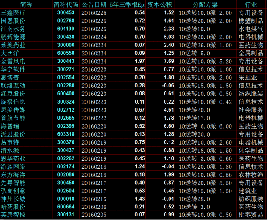This screenshot has width=267, height=220.
Task: Click stock code 000018
Action: 66,199
